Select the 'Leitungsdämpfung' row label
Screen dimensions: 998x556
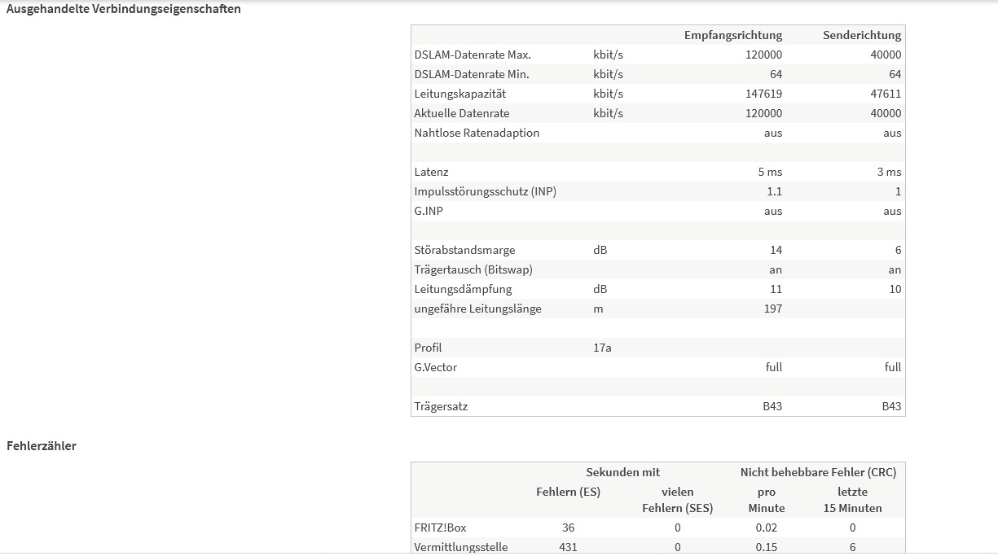tap(463, 289)
